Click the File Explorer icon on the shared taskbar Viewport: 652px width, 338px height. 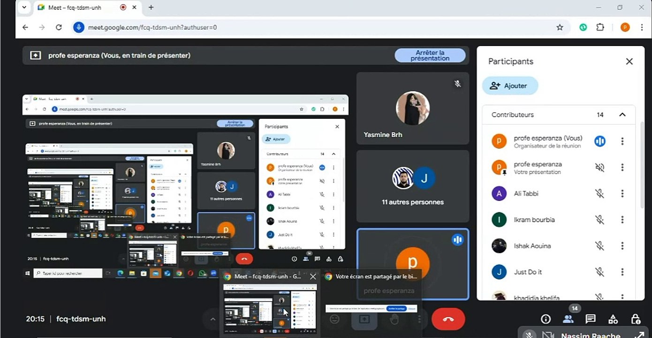click(x=132, y=273)
